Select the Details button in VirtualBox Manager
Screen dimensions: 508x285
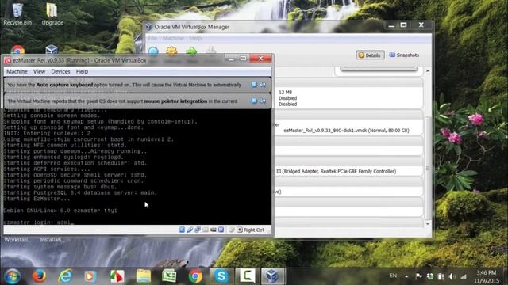point(370,55)
